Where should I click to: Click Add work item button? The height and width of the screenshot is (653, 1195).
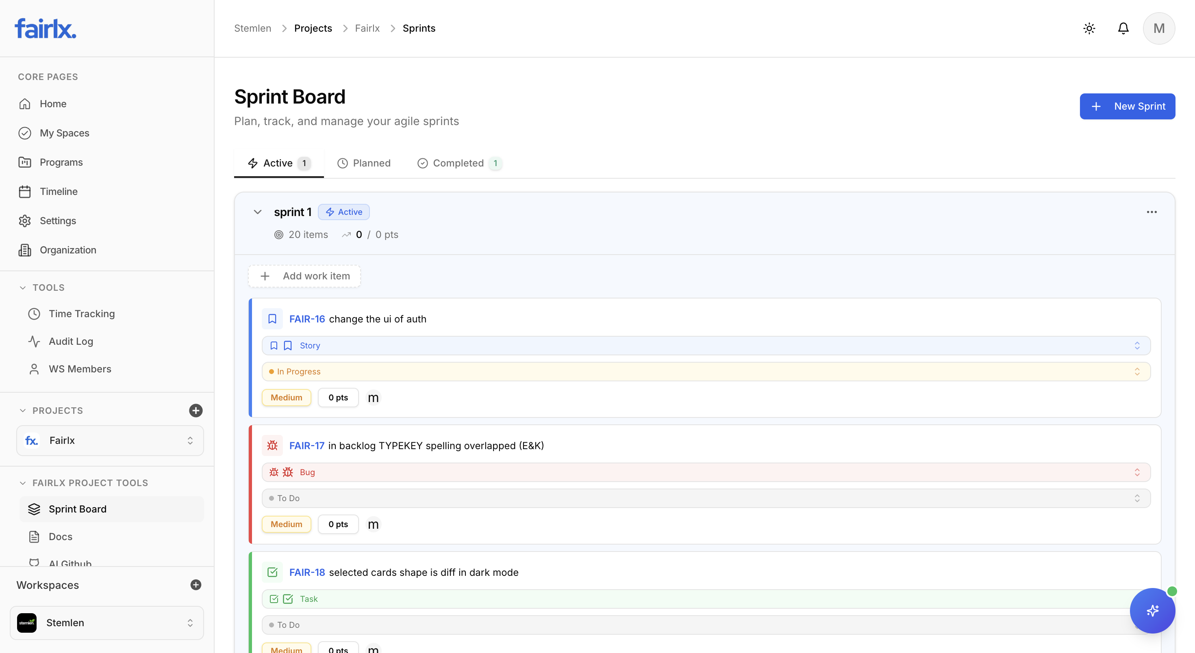coord(304,276)
